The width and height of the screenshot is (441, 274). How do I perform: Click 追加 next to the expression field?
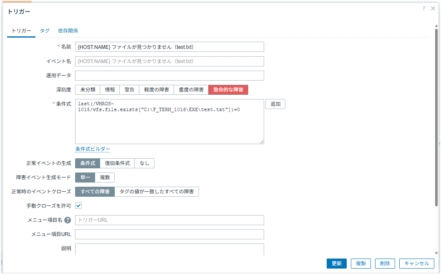click(275, 104)
